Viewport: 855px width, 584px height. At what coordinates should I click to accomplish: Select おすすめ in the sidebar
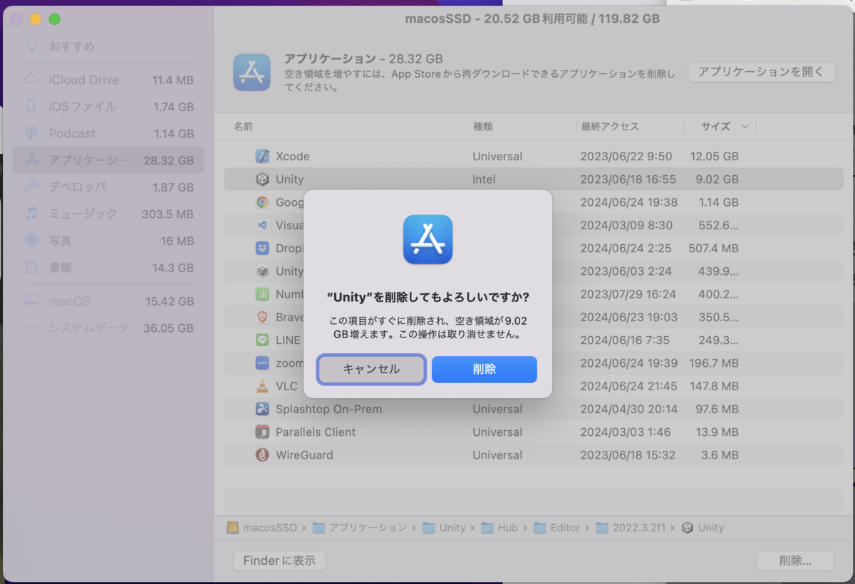click(x=108, y=46)
